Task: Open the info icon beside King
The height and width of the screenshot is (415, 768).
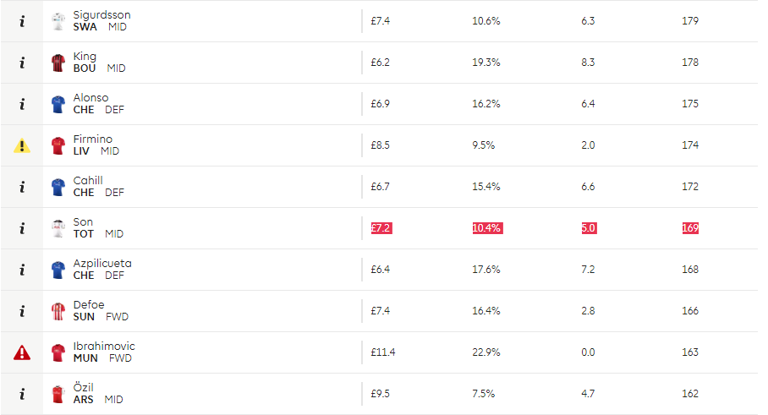Action: (x=22, y=63)
